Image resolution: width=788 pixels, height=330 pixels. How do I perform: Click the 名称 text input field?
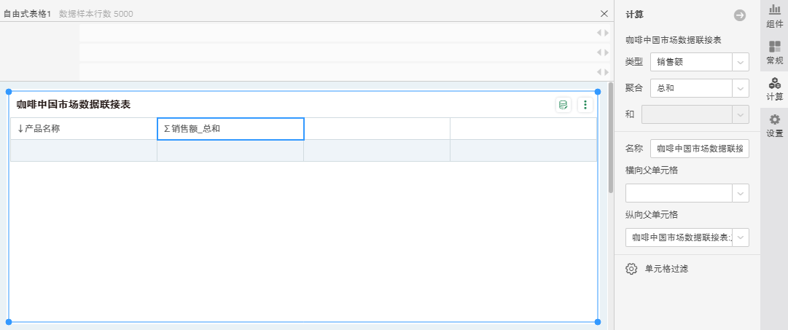click(699, 148)
